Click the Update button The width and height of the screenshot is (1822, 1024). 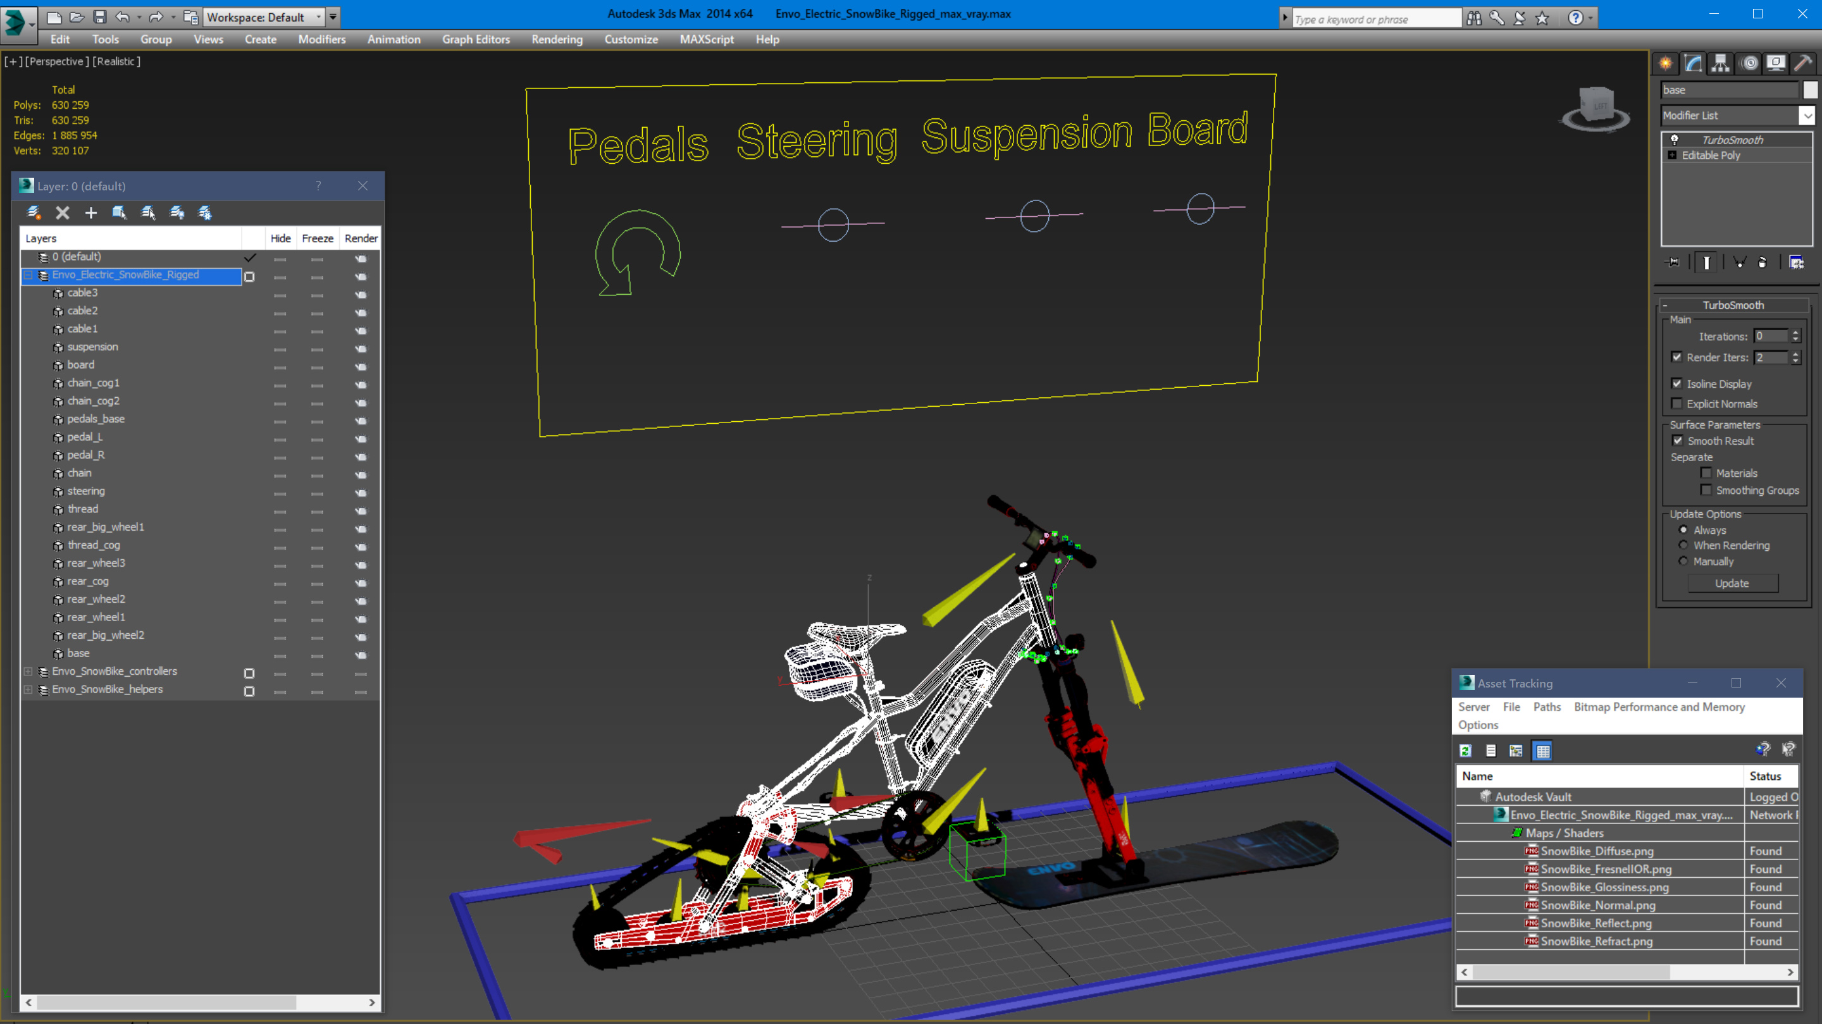(1732, 583)
